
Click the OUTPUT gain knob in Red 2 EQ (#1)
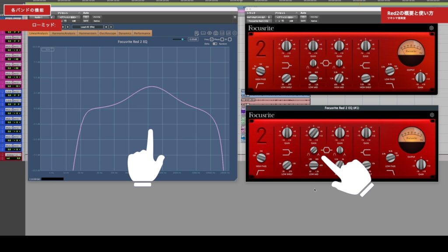click(x=421, y=164)
